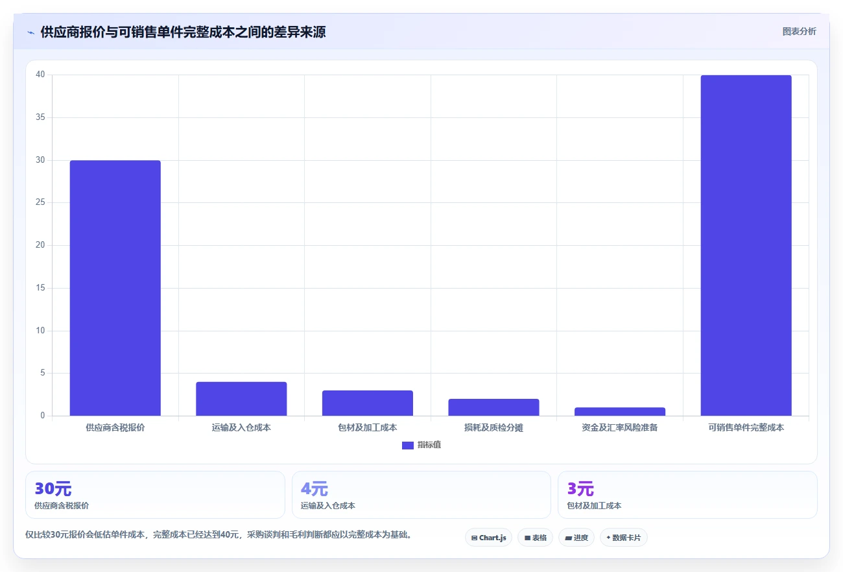
Task: Click the 损耗及质检分摊 axis label
Action: 493,428
